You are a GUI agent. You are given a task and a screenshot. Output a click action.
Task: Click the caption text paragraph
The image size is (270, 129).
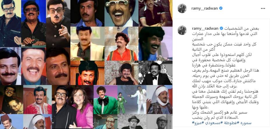[224, 74]
